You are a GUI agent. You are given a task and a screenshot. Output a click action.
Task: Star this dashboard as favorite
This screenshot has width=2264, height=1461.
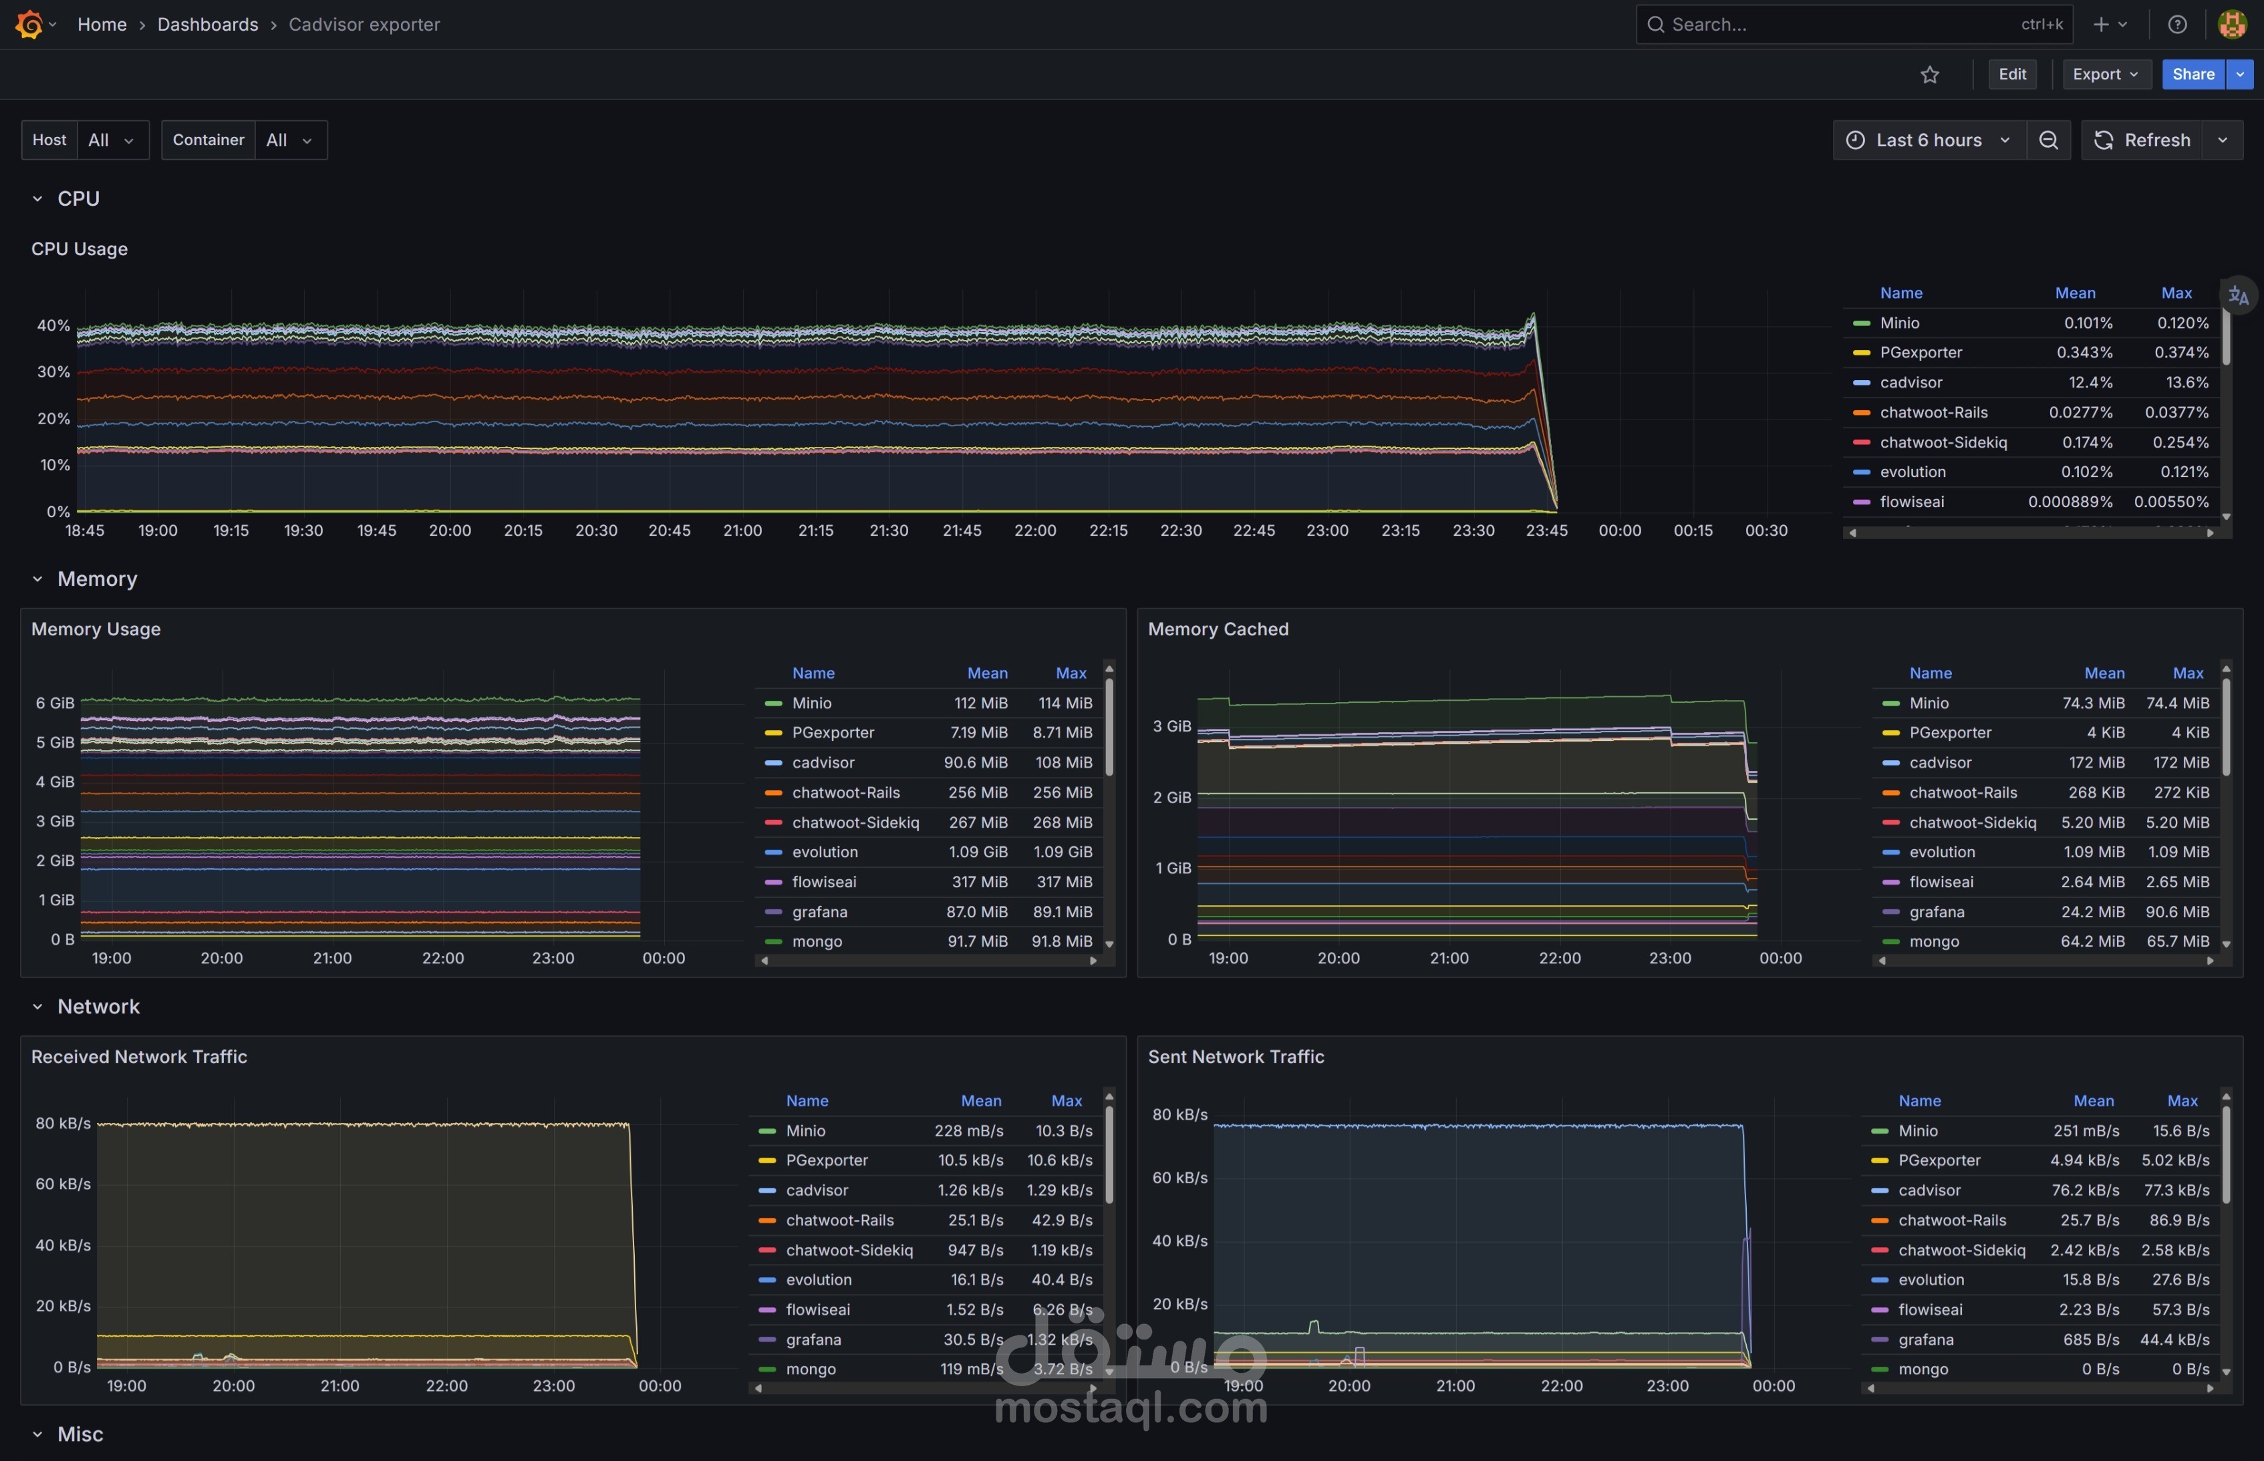(x=1930, y=74)
